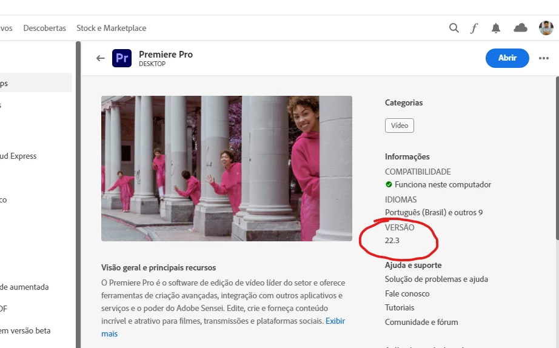Open Comunidade e fórum link

[421, 323]
